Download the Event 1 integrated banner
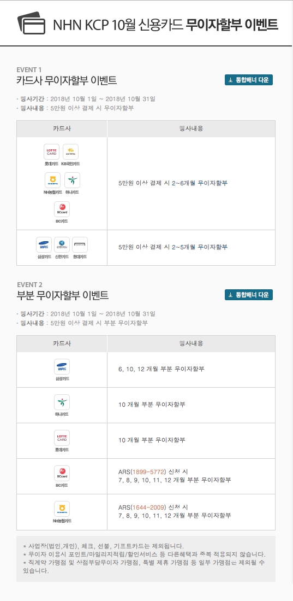The height and width of the screenshot is (601, 293). pyautogui.click(x=249, y=80)
